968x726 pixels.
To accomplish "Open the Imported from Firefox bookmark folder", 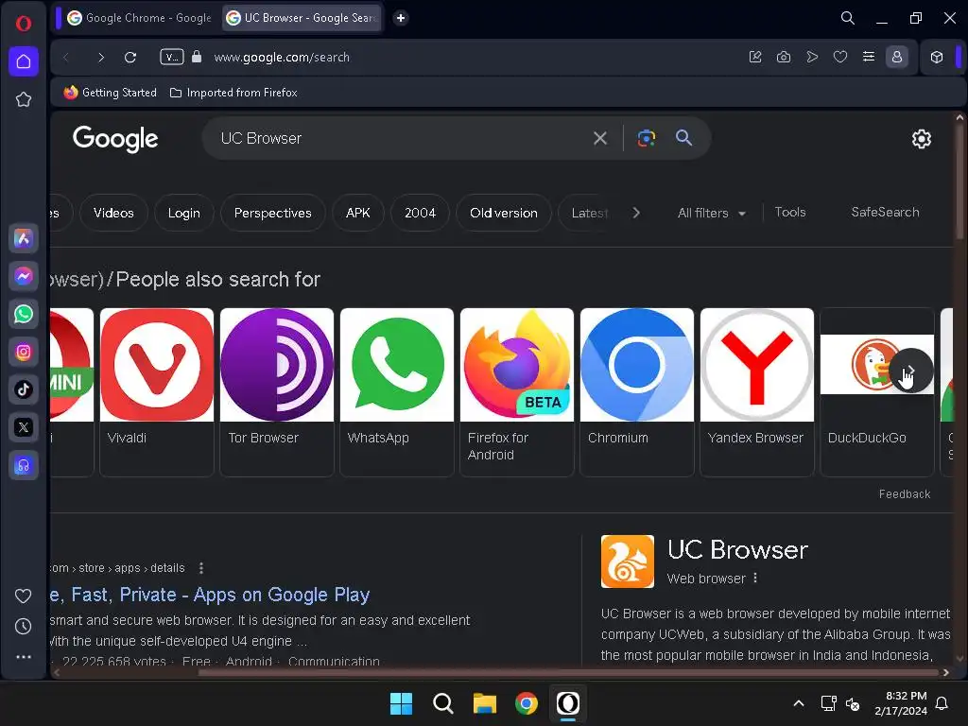I will point(233,93).
